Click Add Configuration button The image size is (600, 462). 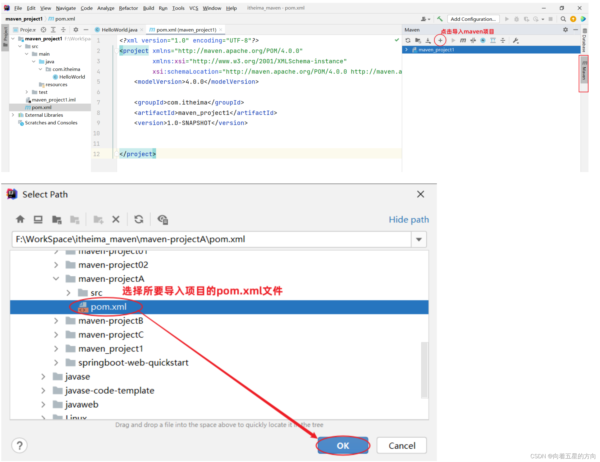click(473, 19)
